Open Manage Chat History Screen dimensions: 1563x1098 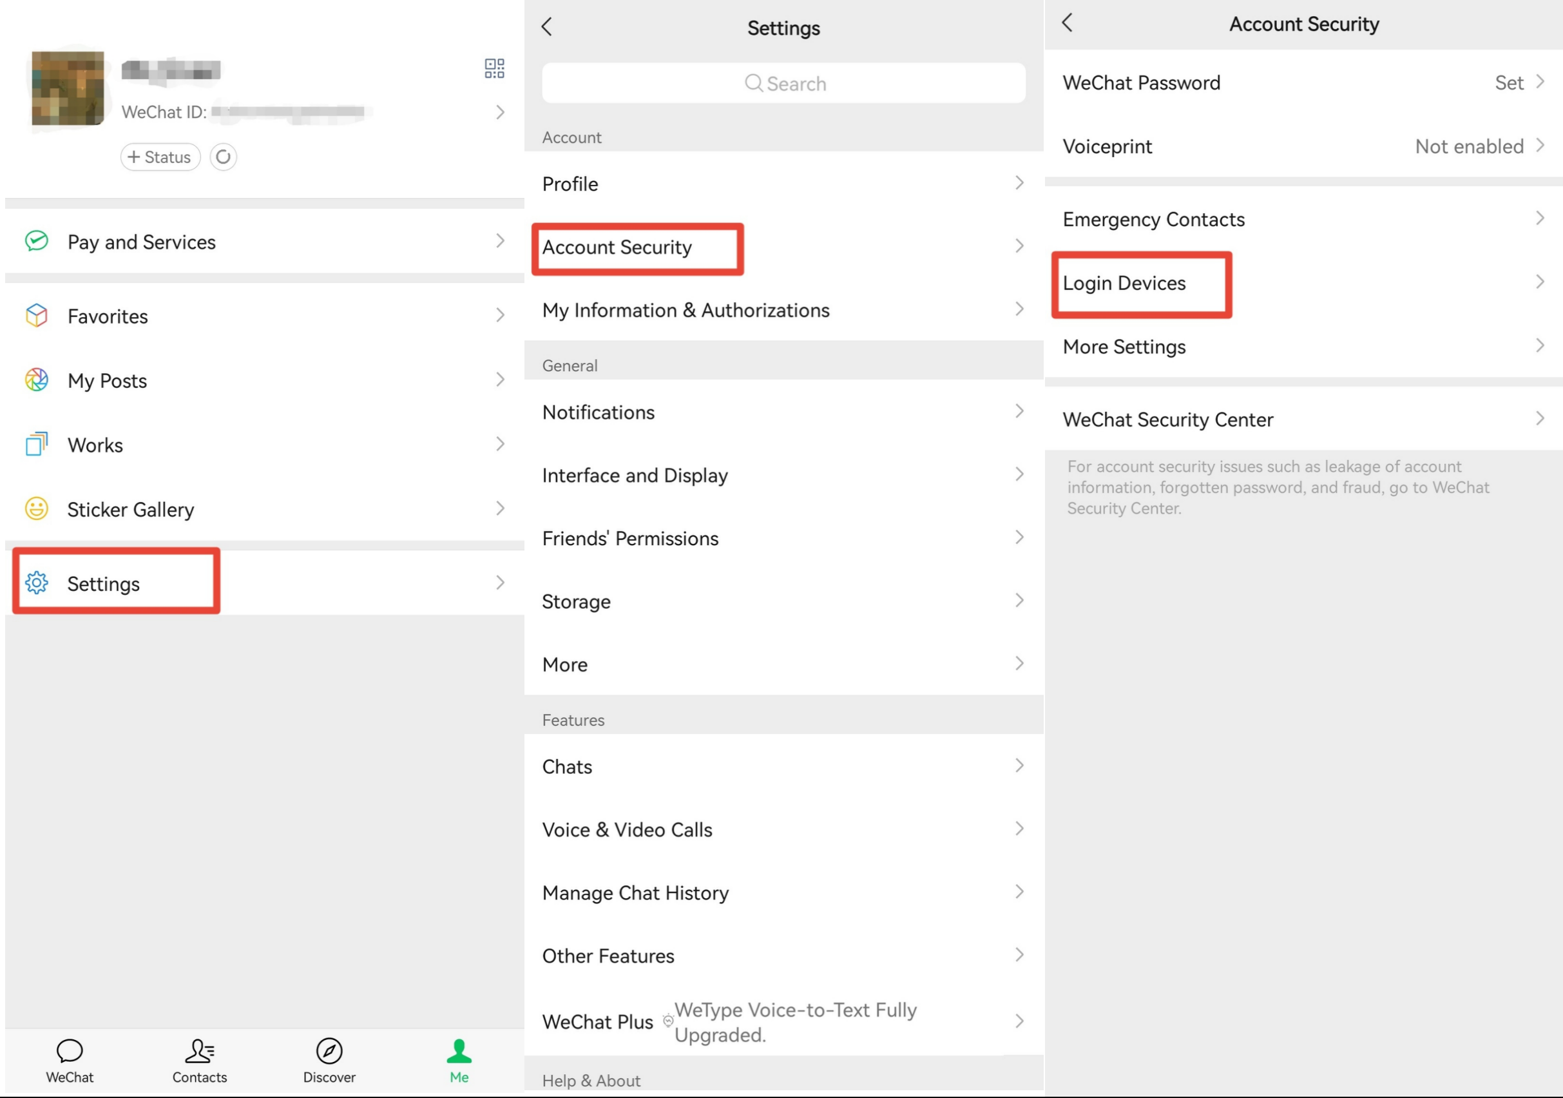783,893
